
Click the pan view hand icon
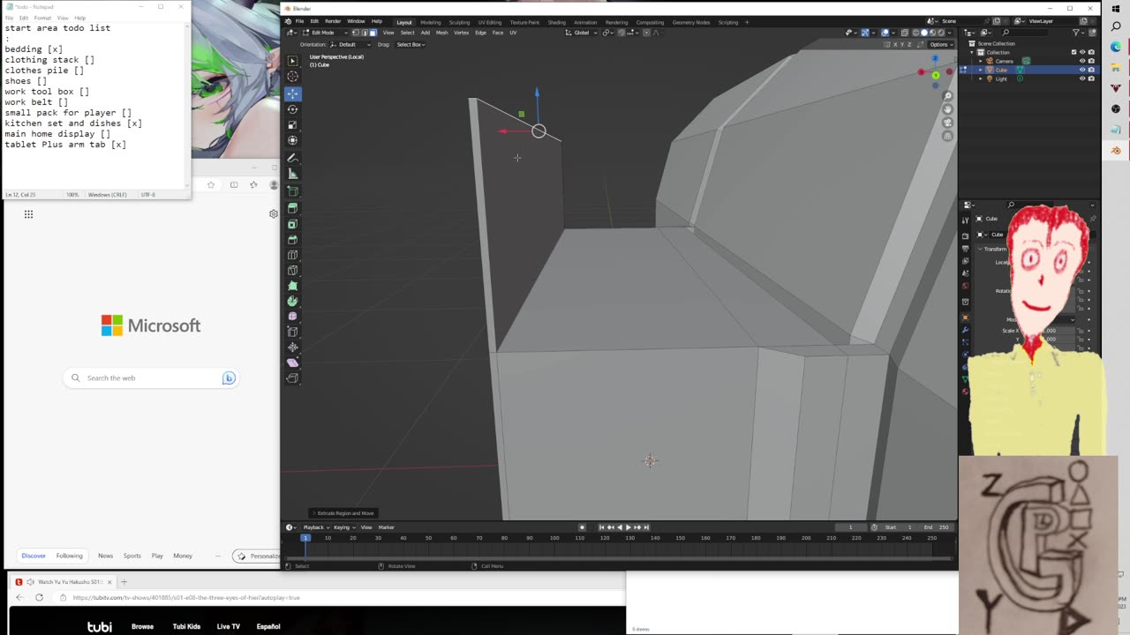948,109
